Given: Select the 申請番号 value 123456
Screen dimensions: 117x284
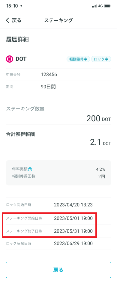Looking at the screenshot, I should click(49, 74).
